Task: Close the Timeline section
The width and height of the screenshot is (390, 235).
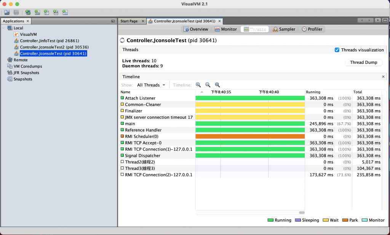Action: tap(383, 77)
